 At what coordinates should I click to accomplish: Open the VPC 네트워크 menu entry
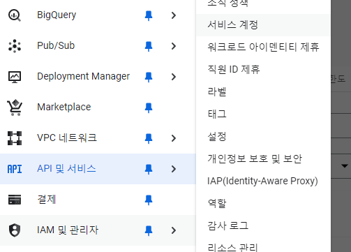[98, 138]
